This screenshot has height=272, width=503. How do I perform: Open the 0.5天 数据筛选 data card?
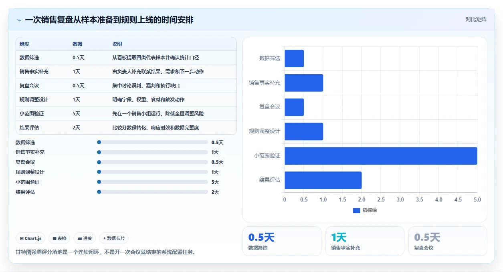pyautogui.click(x=282, y=241)
